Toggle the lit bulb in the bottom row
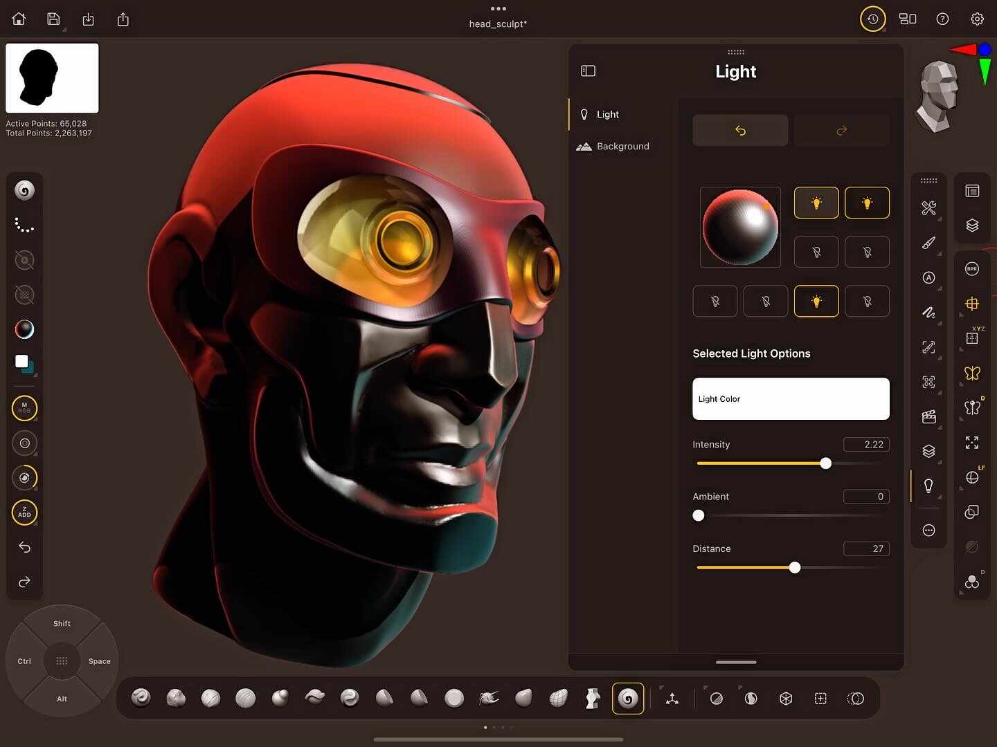Image resolution: width=997 pixels, height=747 pixels. pos(816,301)
